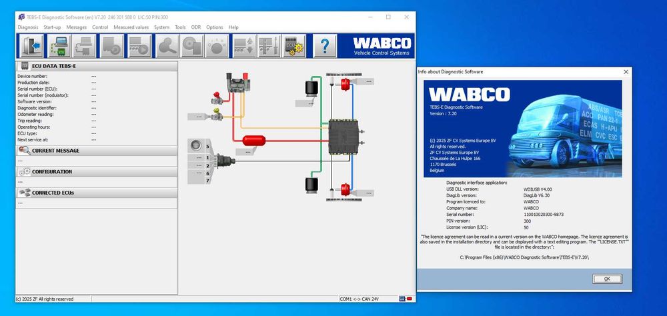The image size is (667, 316).
Task: Click the ECU DATA TEBS-E panel header
Action: pyautogui.click(x=97, y=66)
